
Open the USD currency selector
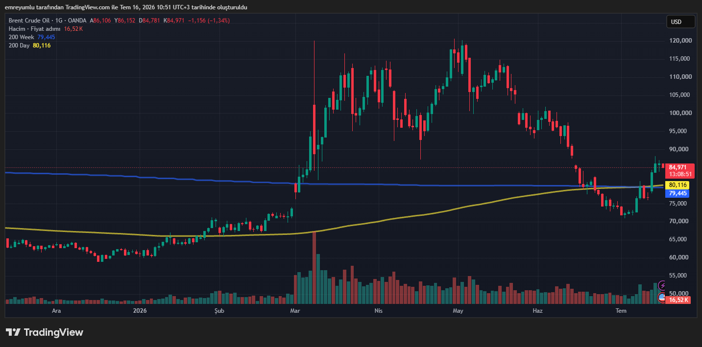click(680, 22)
